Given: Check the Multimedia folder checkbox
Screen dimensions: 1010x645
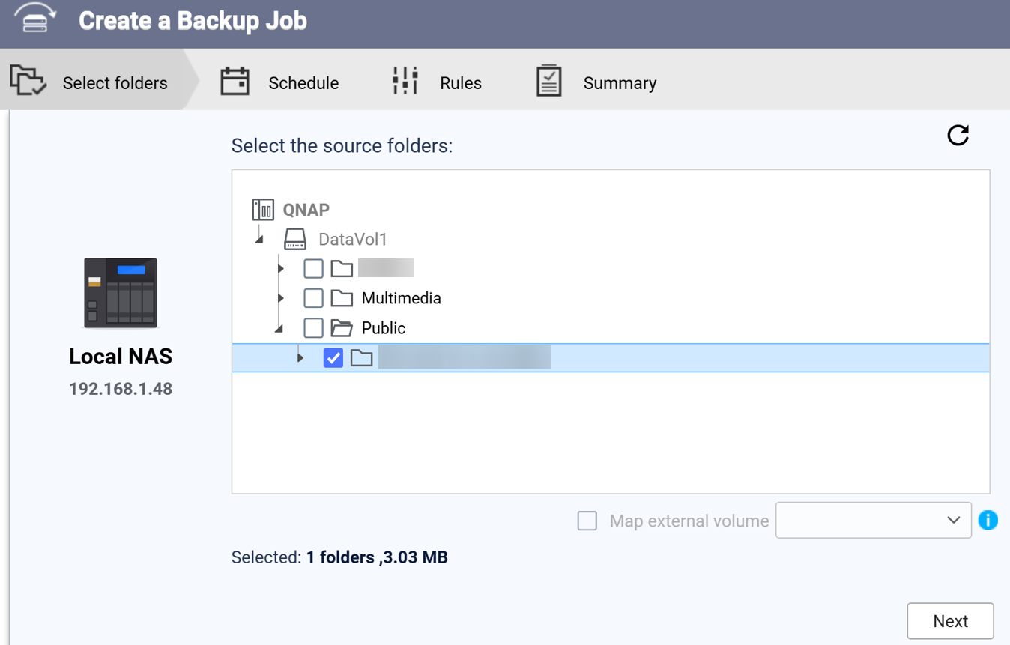Looking at the screenshot, I should click(313, 298).
